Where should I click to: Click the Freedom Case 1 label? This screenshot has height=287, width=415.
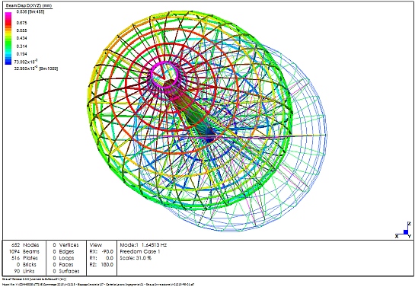(140, 251)
